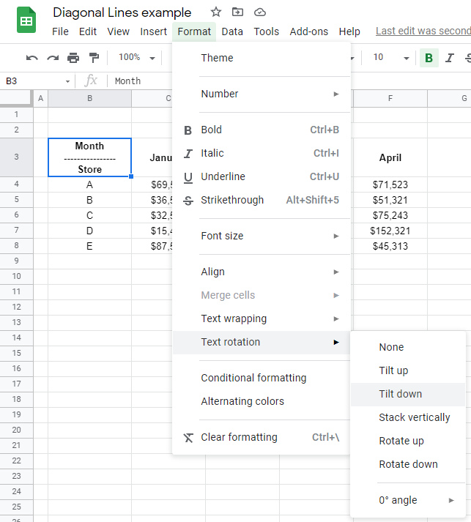
Task: Open the font size 10 dropdown
Action: click(x=390, y=58)
